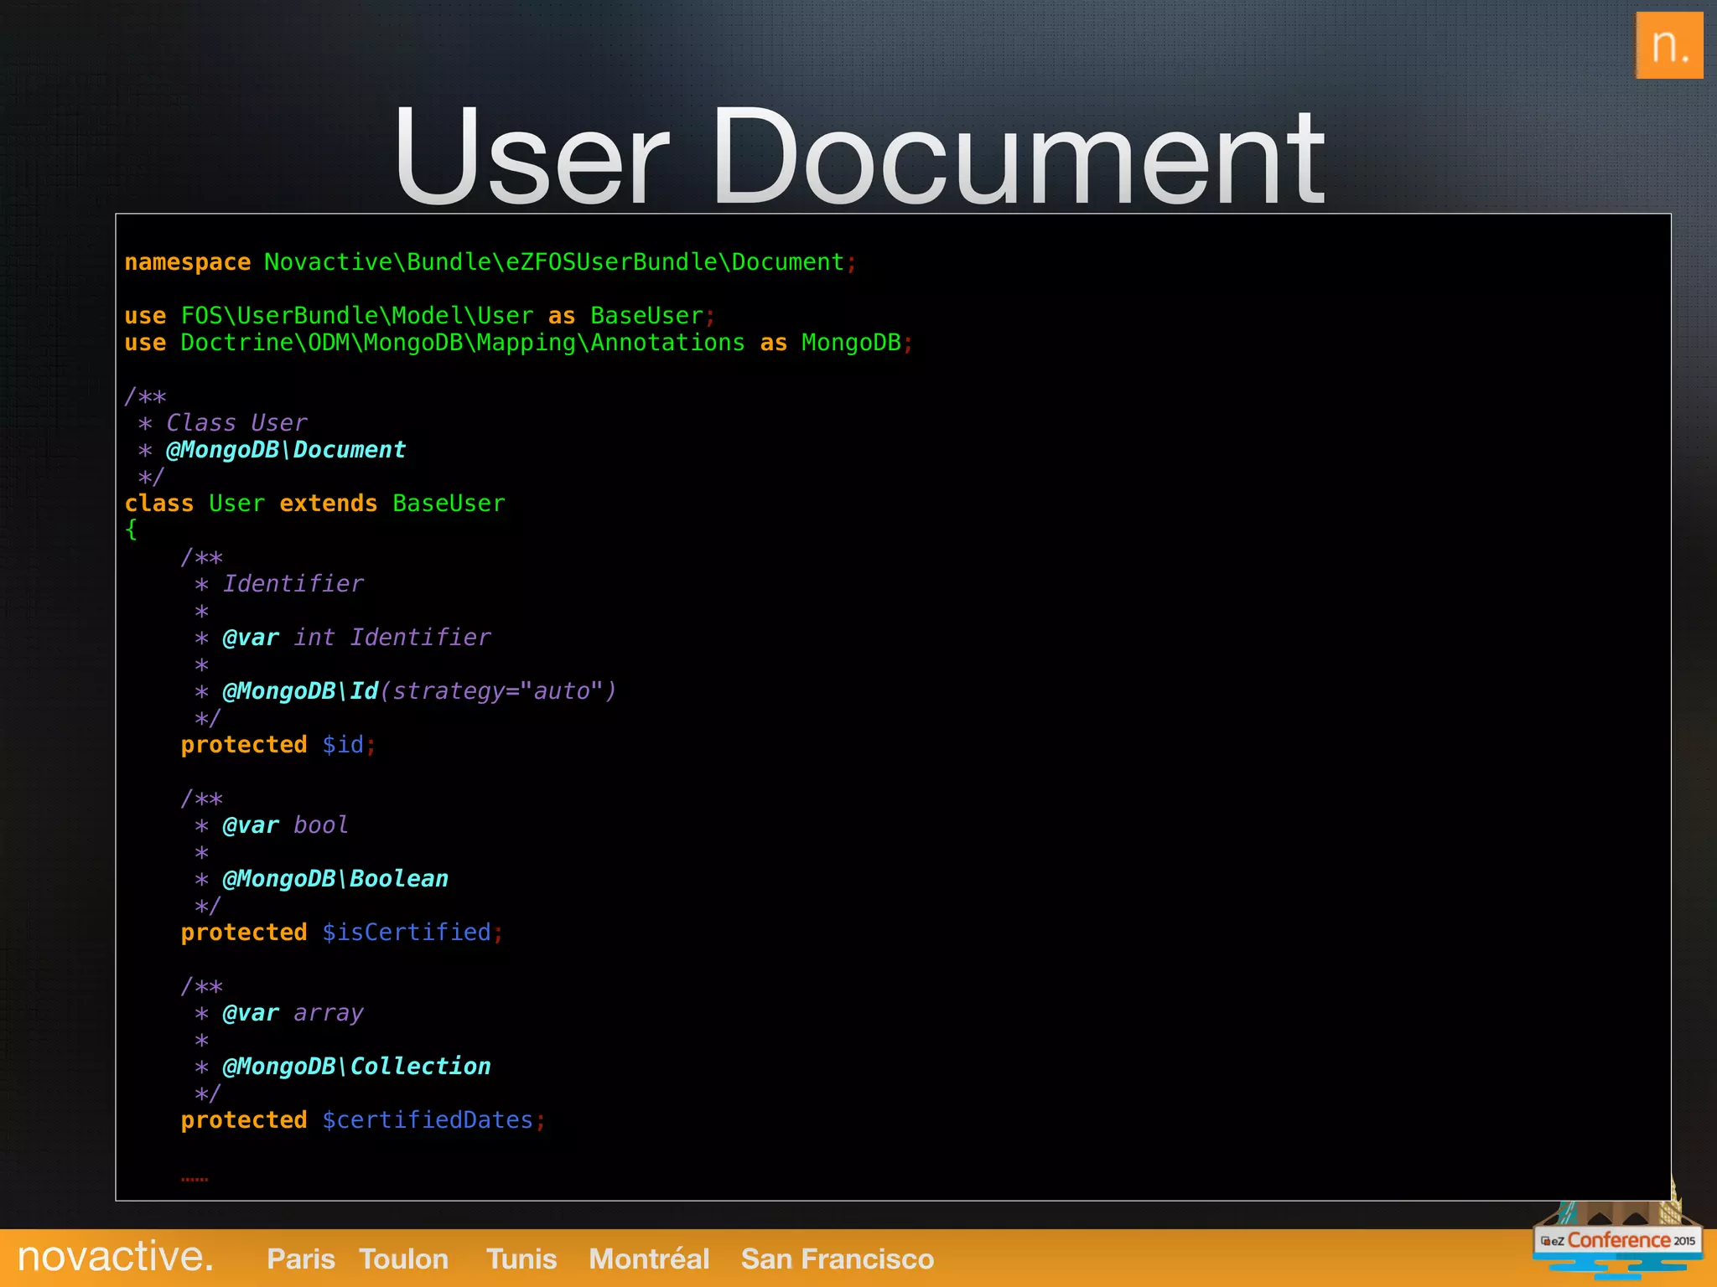1717x1287 pixels.
Task: Click 'Paris' in the footer
Action: pos(301,1259)
